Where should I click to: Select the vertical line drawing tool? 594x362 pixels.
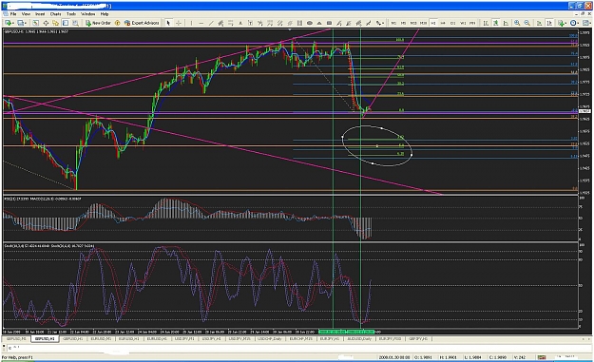tap(191, 23)
